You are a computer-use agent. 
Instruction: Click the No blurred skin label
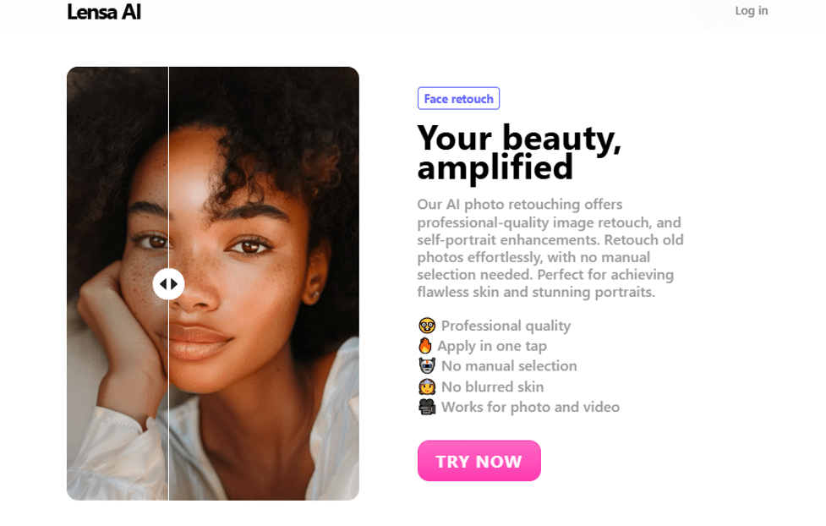click(x=493, y=386)
